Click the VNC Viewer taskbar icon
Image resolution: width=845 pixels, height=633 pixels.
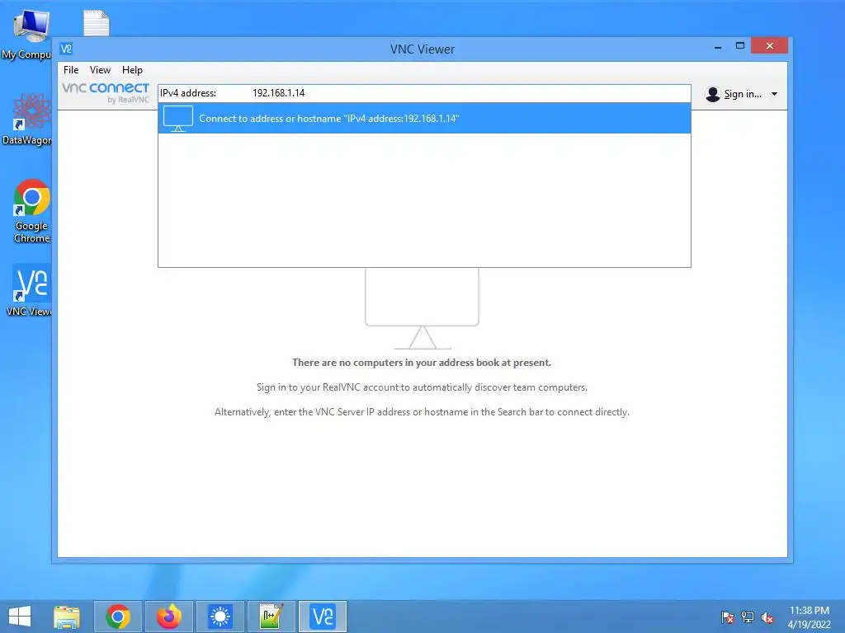coord(323,617)
